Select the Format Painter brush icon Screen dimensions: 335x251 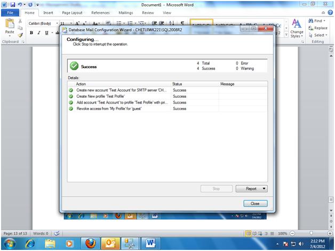point(20,35)
